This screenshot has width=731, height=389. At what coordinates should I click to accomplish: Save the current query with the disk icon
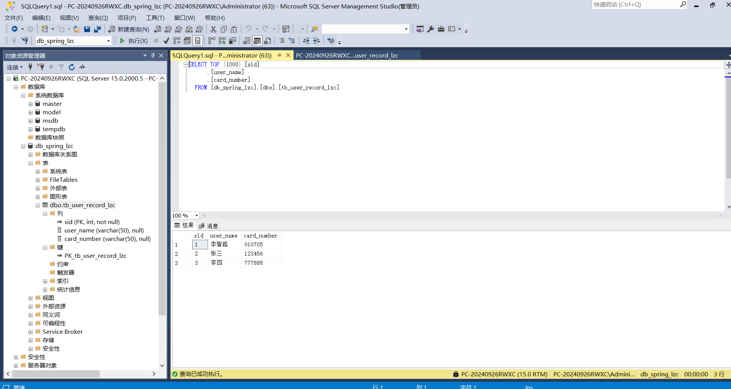click(x=87, y=29)
